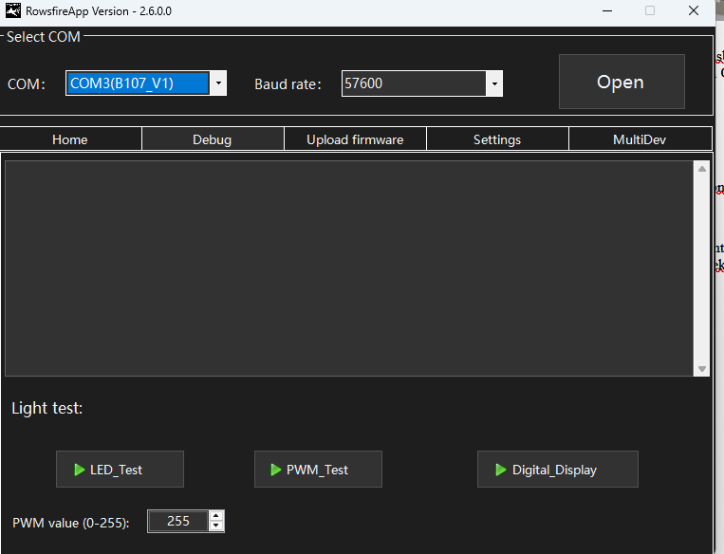Select the COM3(B107_V1) port field
This screenshot has height=554, width=724.
[x=138, y=83]
